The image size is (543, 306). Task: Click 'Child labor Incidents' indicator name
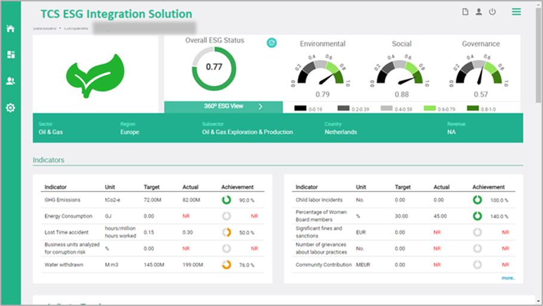pyautogui.click(x=319, y=200)
